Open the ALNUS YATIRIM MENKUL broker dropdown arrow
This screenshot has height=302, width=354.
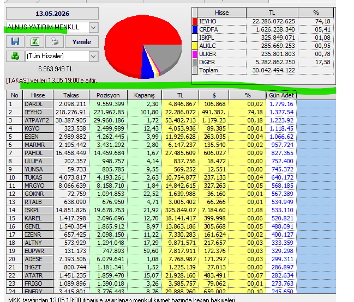click(93, 27)
